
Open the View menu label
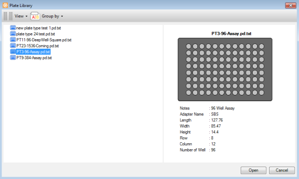19,16
